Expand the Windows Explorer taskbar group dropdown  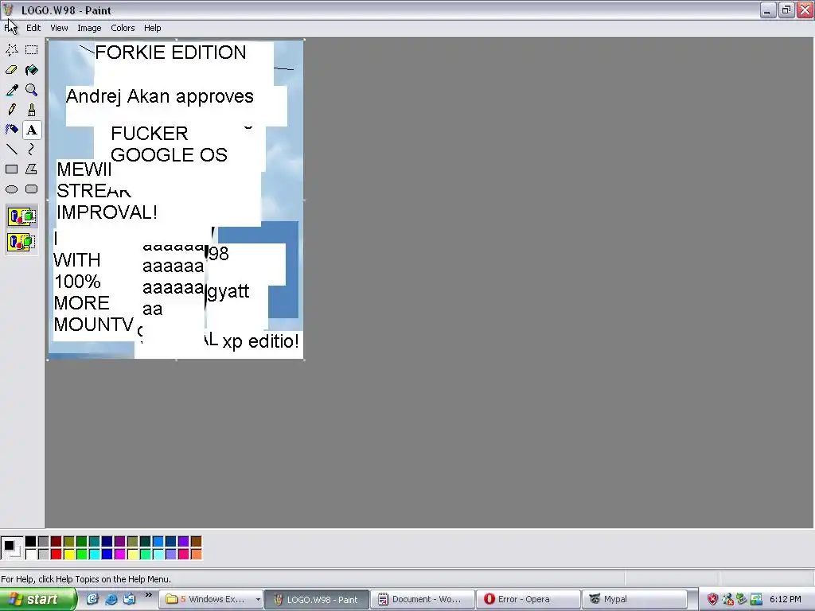click(258, 600)
